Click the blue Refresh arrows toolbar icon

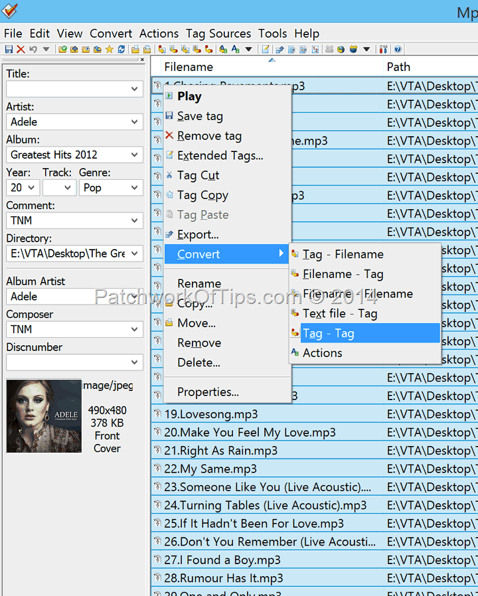click(x=121, y=49)
